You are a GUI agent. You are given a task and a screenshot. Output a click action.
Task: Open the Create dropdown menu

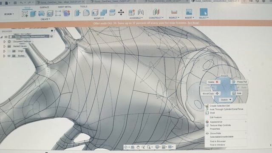point(45,19)
